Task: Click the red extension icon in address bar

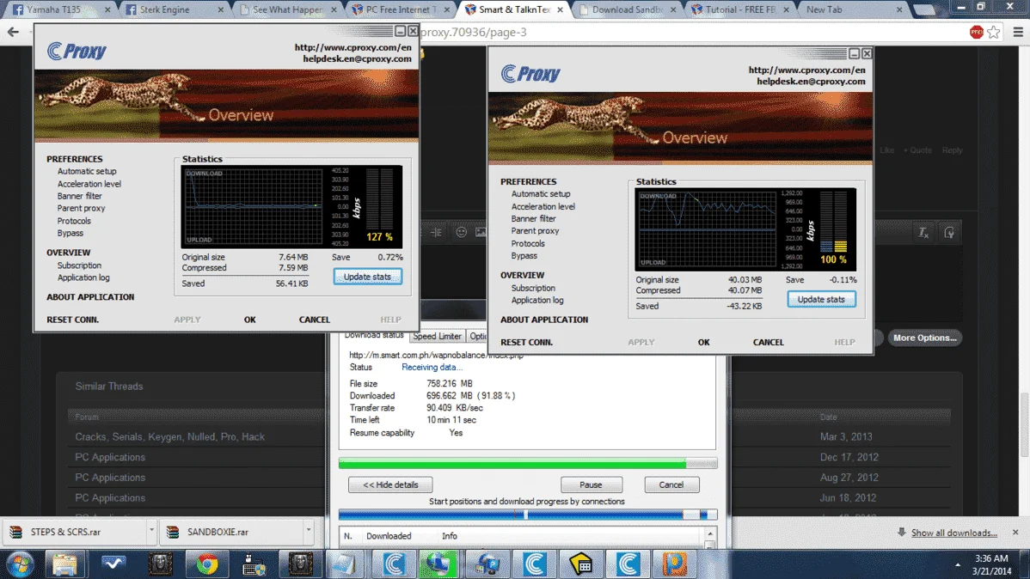Action: coord(976,32)
